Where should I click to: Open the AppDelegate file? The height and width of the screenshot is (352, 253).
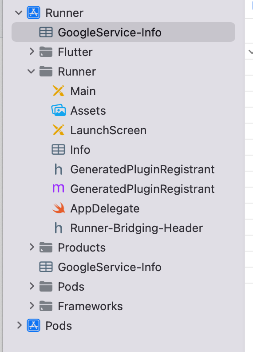click(105, 209)
